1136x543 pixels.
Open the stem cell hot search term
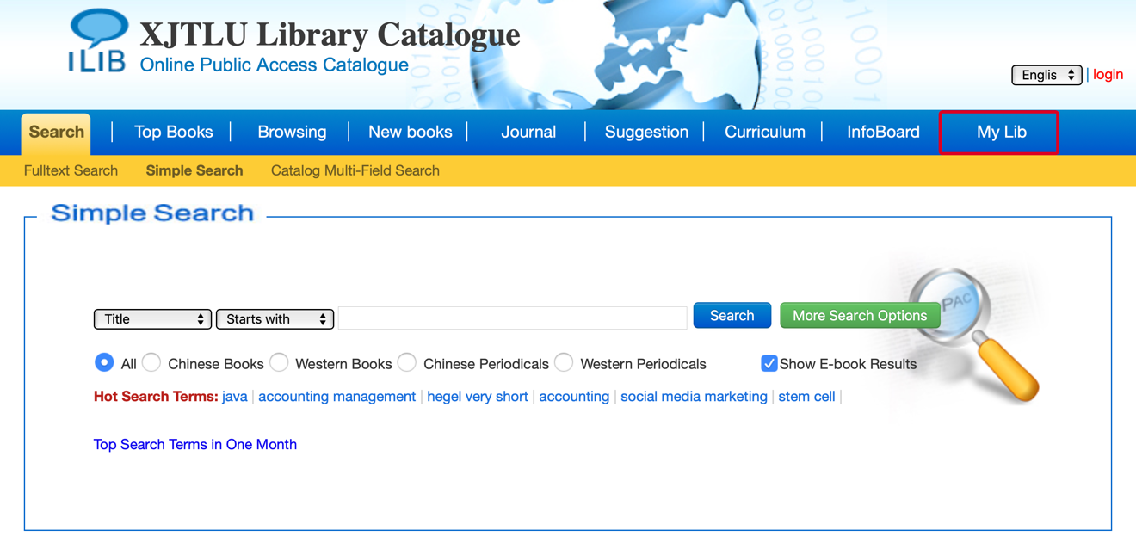tap(806, 397)
